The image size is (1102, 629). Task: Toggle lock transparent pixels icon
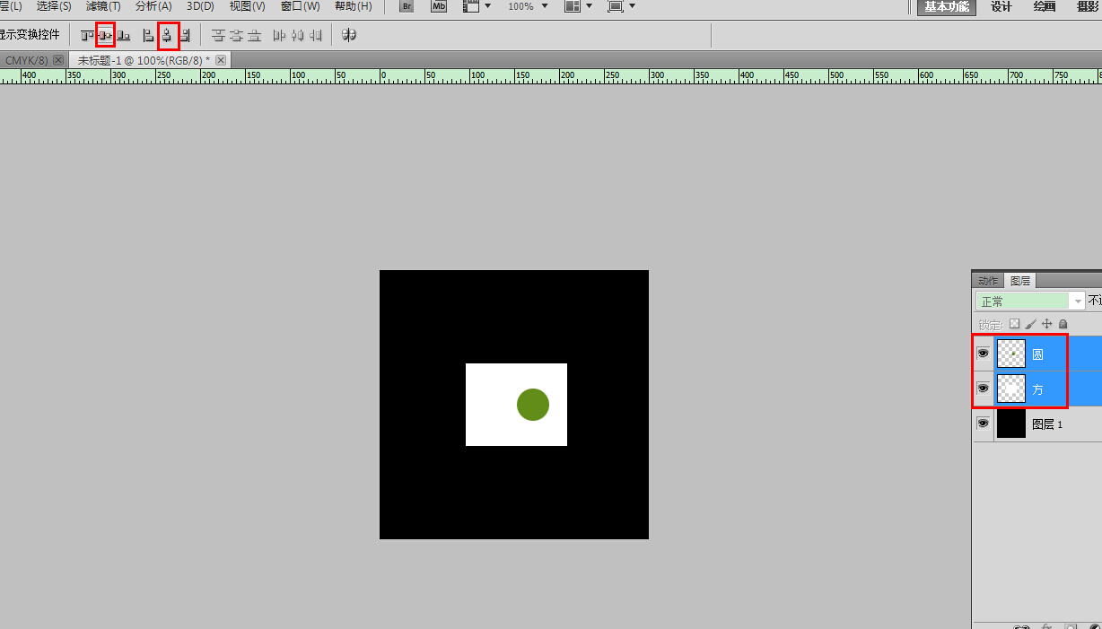(x=1015, y=324)
